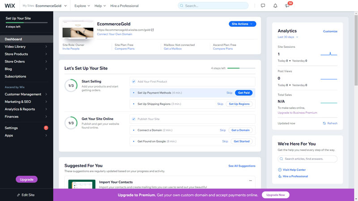
Task: Click Upgrade to Business Premium link
Action: [x=297, y=113]
